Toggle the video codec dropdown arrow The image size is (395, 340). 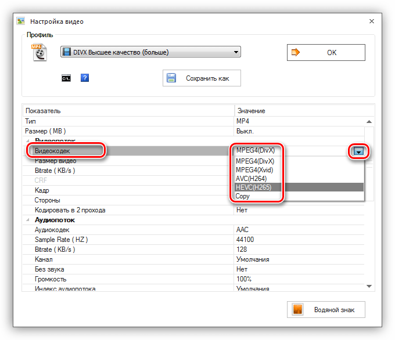[358, 151]
